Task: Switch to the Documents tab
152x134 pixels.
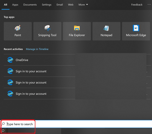Action: click(x=30, y=5)
